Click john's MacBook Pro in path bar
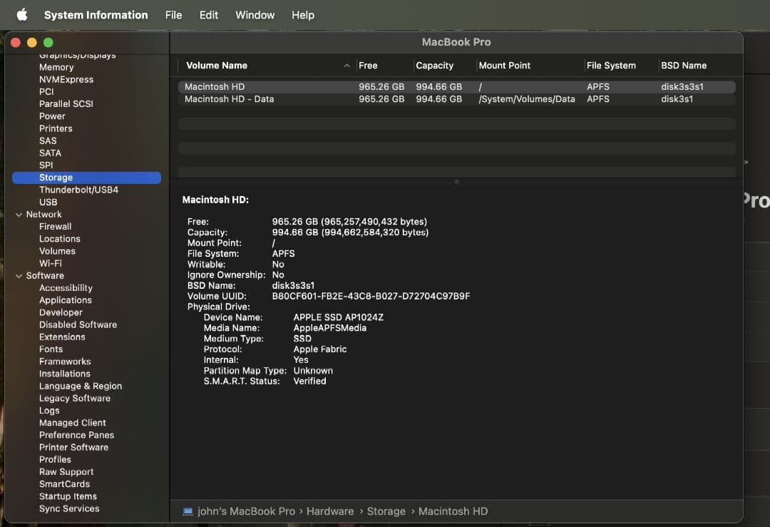This screenshot has width=770, height=527. point(246,511)
